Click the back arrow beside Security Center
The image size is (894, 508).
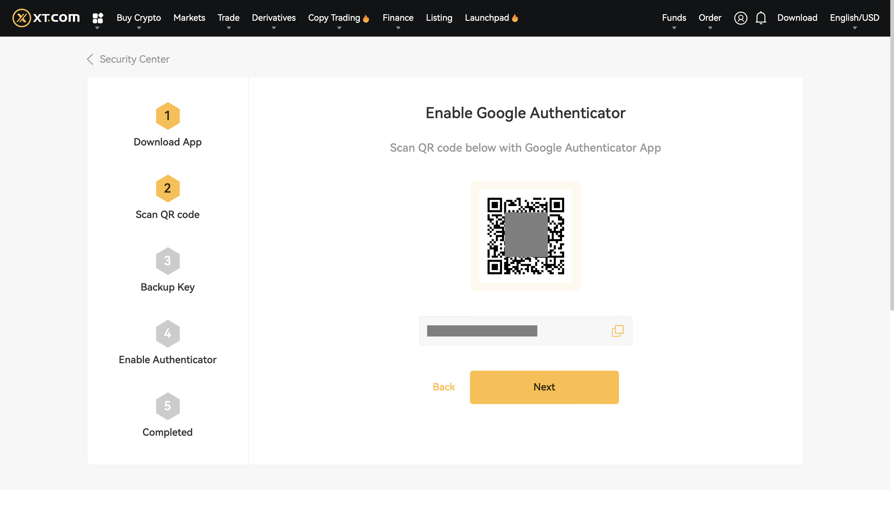(90, 59)
